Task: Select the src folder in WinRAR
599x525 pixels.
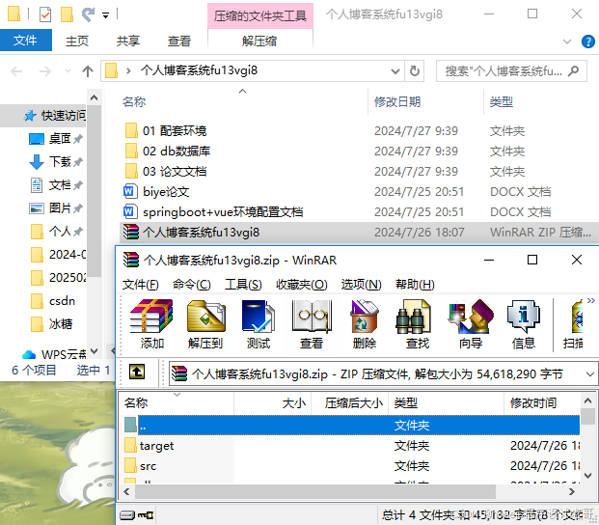Action: [x=148, y=466]
